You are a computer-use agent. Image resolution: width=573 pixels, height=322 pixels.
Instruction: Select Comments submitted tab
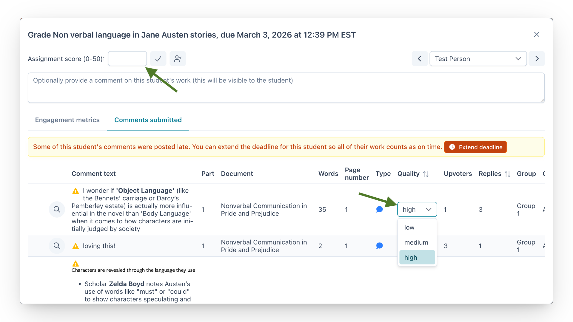click(148, 120)
